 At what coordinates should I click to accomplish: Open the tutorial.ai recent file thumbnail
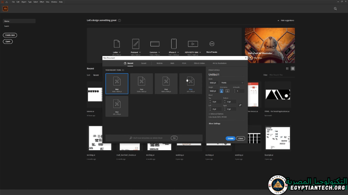(95, 94)
